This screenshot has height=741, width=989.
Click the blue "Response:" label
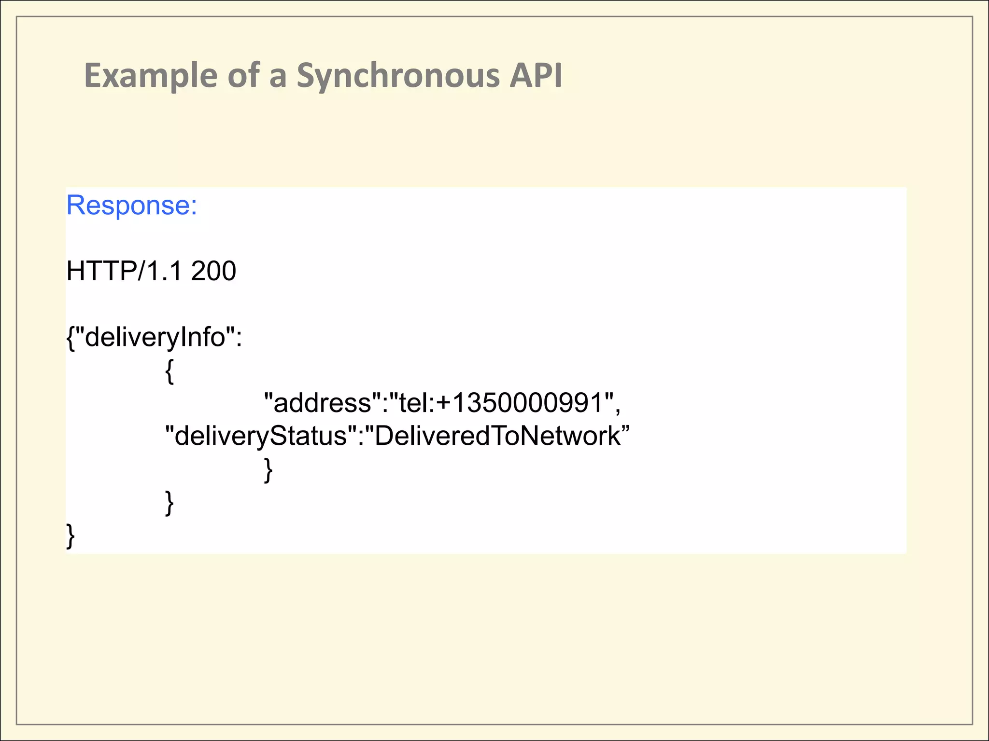pos(132,206)
